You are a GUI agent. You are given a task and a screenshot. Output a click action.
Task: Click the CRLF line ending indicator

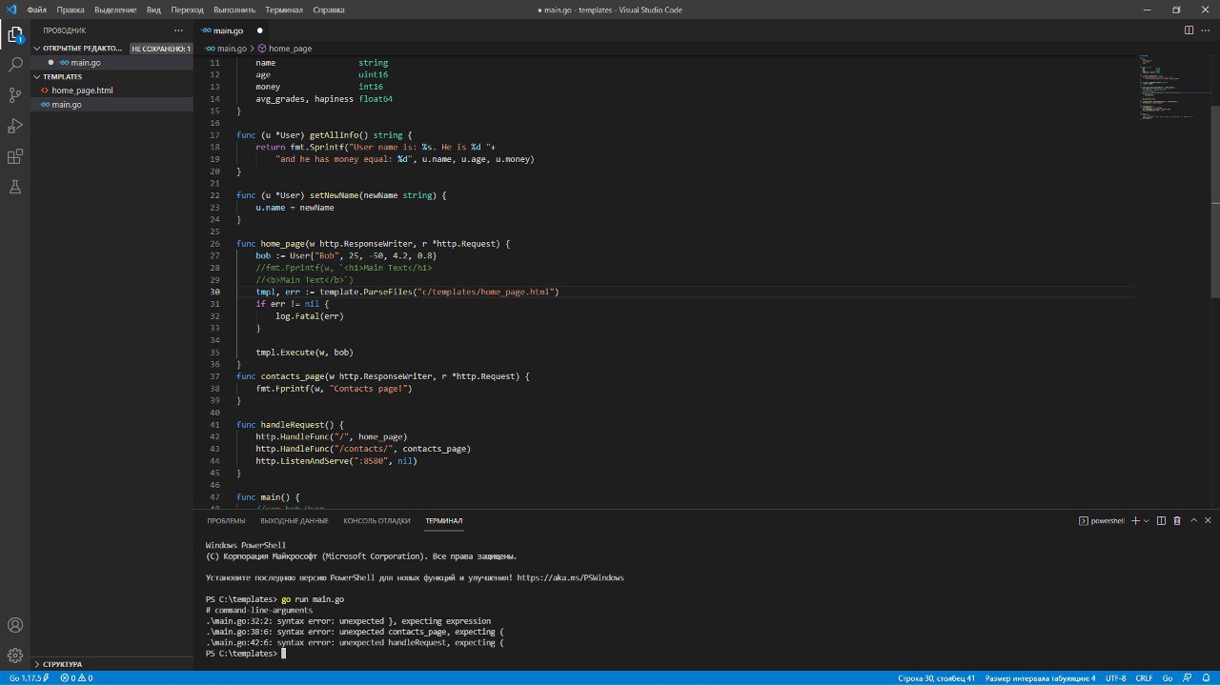[x=1144, y=678]
